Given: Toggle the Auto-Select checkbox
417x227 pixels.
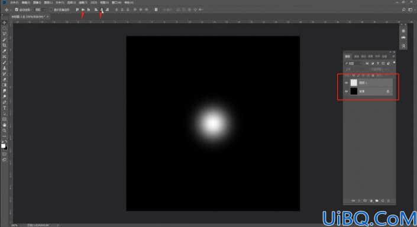Looking at the screenshot, I should (17, 9).
